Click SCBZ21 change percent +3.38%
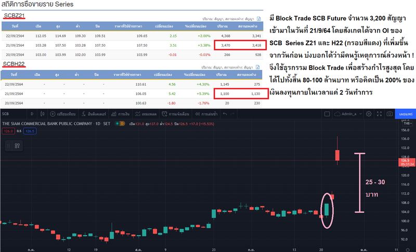This screenshot has width=416, height=252. pyautogui.click(x=204, y=45)
